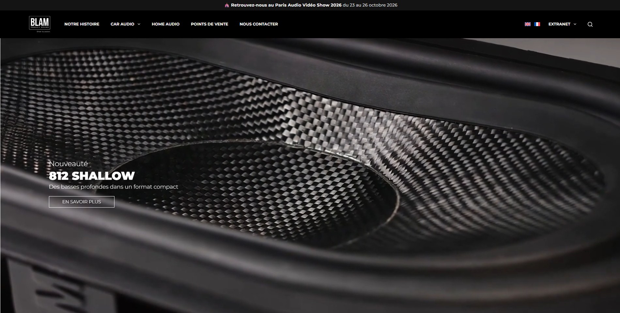Open the search magnifier icon
This screenshot has height=313, width=620.
[590, 24]
